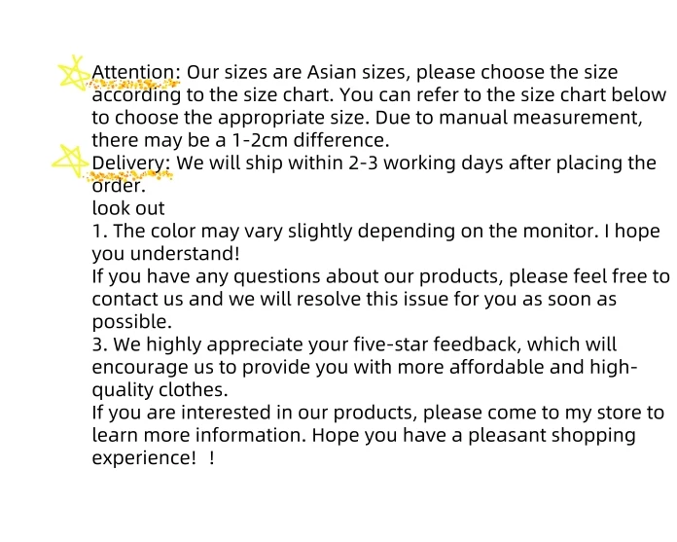
Task: Click the yellow star beside Attention
Action: pyautogui.click(x=74, y=73)
